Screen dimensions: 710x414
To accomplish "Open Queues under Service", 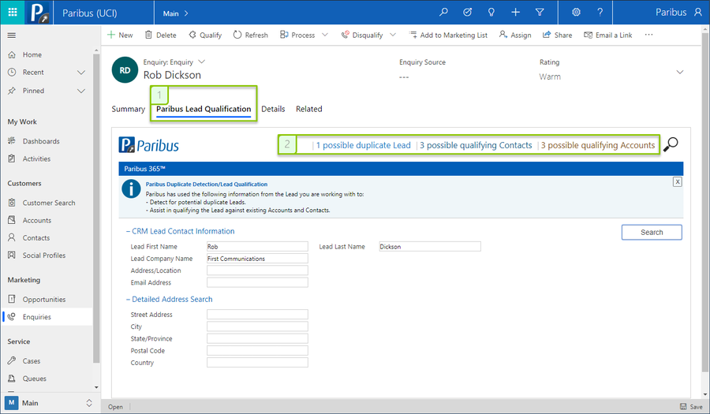I will (35, 379).
